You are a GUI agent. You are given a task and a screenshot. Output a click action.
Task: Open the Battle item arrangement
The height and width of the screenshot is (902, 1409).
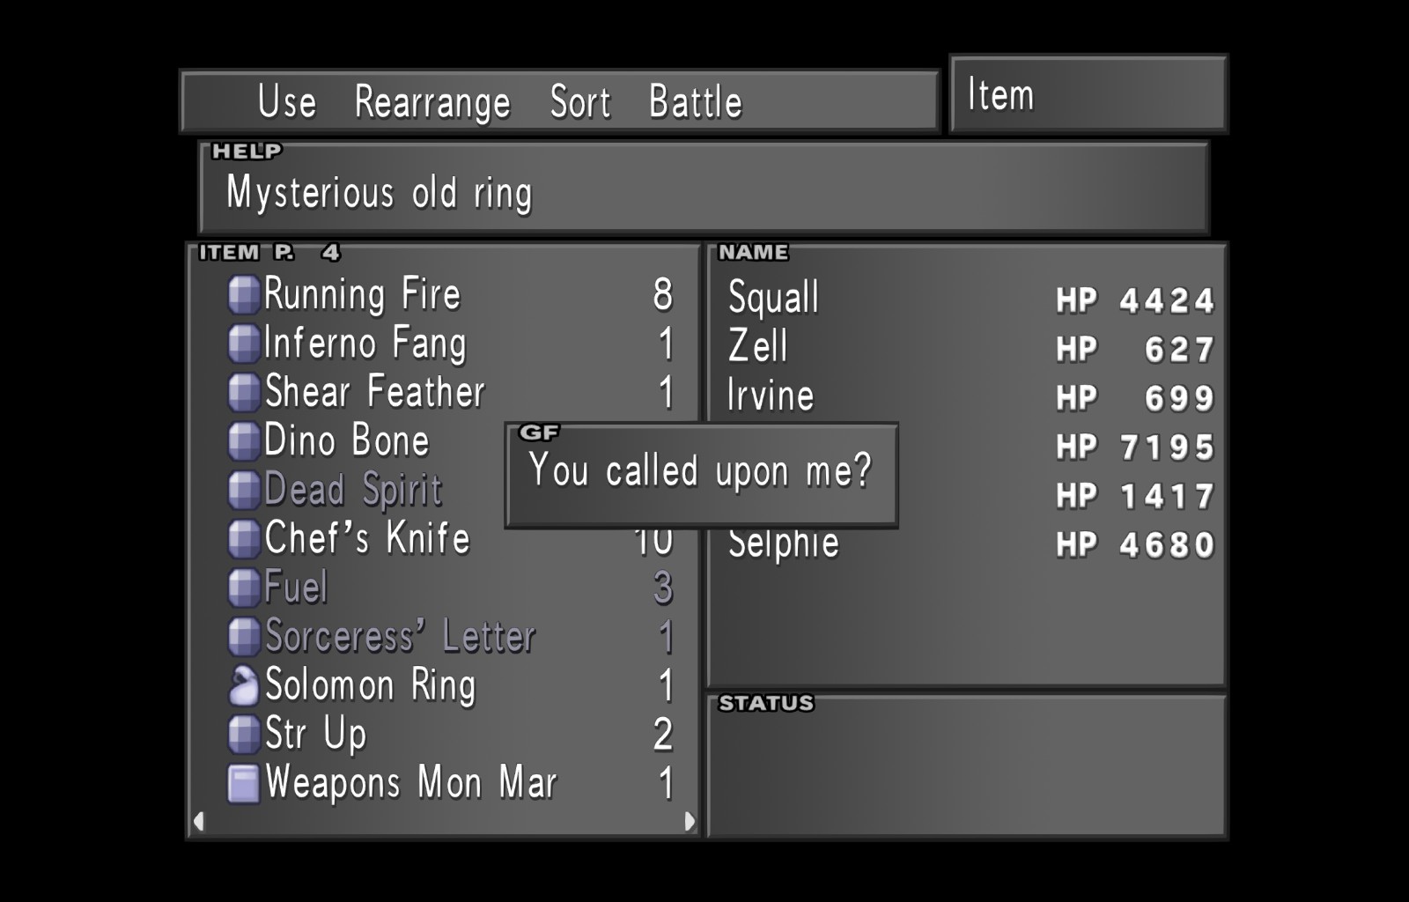tap(696, 101)
